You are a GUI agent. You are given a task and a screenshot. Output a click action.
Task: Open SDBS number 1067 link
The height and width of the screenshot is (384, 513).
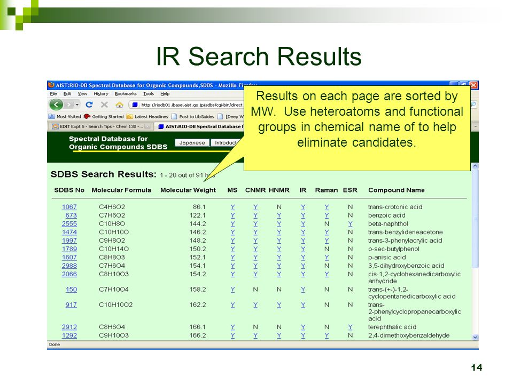(x=69, y=207)
